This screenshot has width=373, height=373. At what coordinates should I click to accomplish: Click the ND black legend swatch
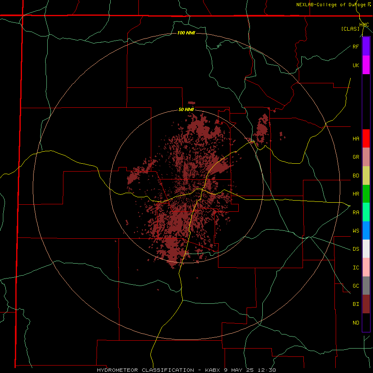(366, 322)
